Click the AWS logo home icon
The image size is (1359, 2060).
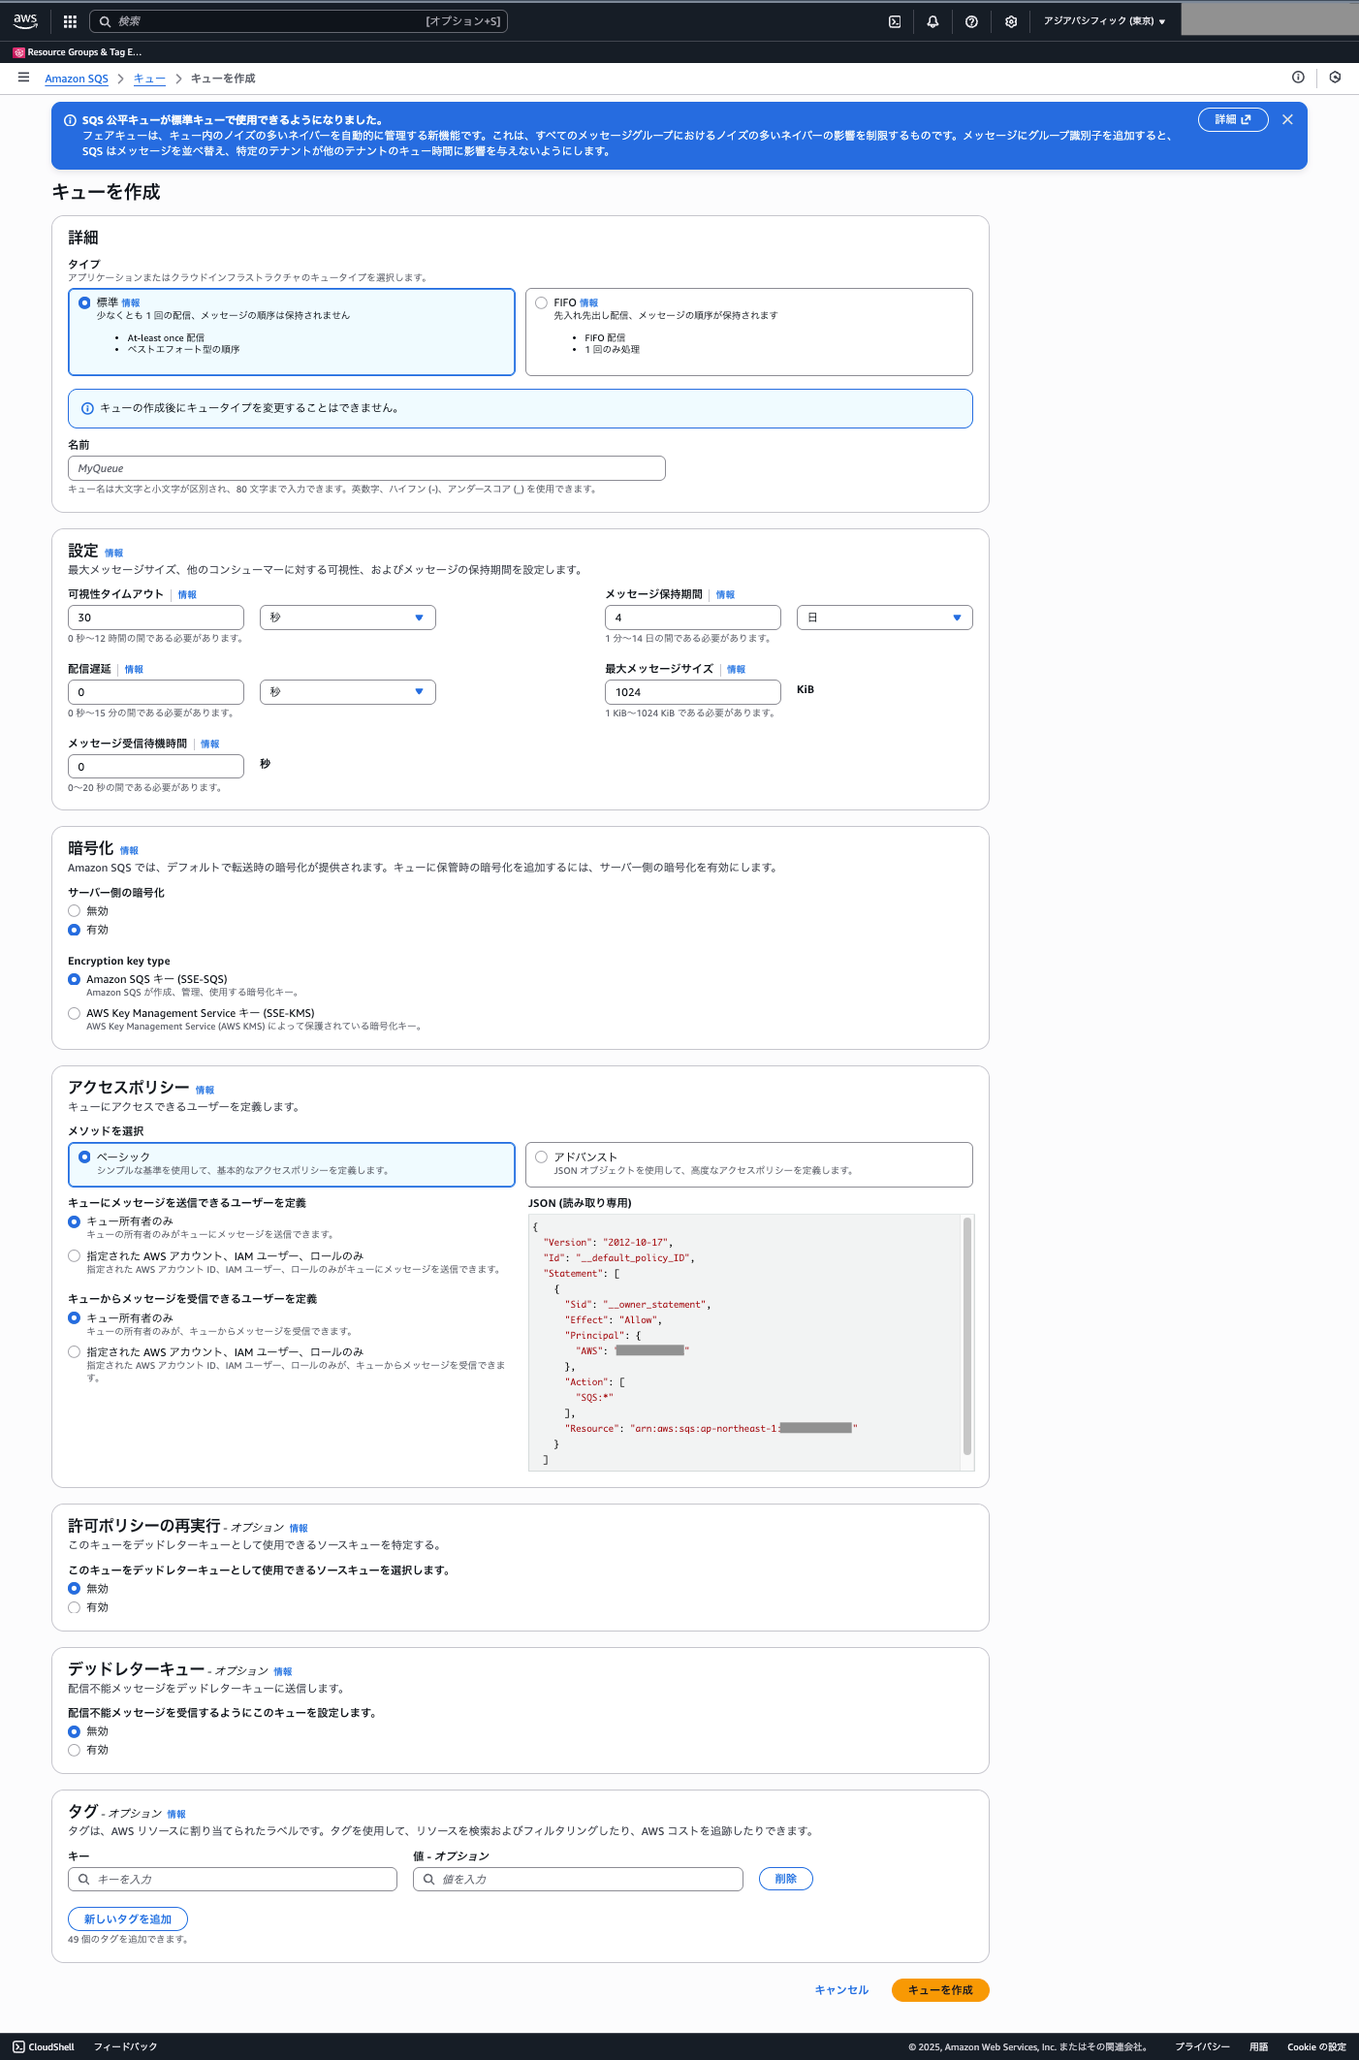coord(25,20)
